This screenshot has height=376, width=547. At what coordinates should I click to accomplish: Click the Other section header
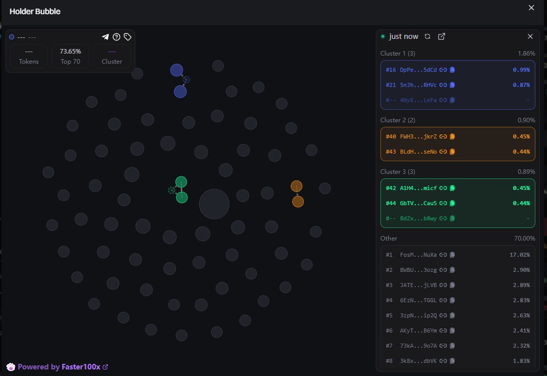point(388,239)
